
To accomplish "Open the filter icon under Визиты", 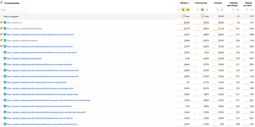I will tap(179, 10).
